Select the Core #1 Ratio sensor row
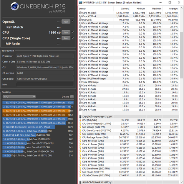 pyautogui.click(x=129, y=89)
